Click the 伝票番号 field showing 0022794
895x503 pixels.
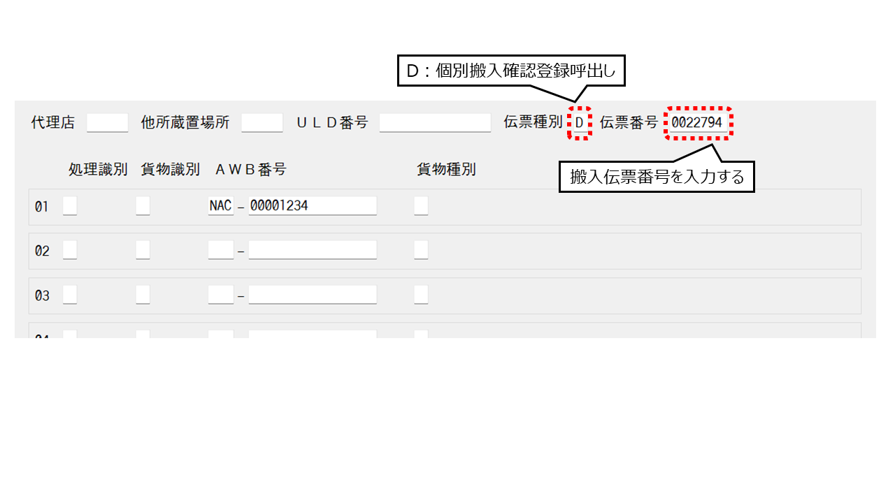(x=698, y=123)
